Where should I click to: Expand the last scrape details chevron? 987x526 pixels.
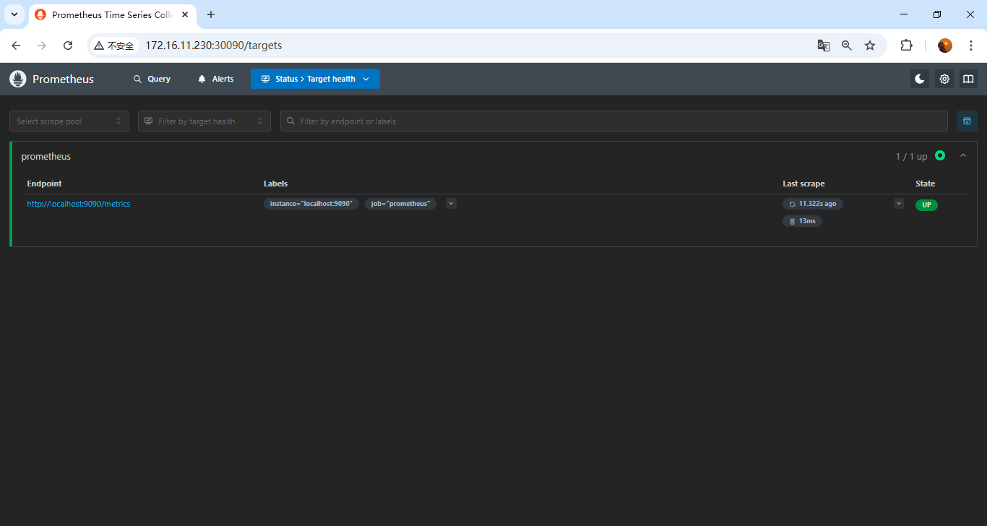(899, 204)
